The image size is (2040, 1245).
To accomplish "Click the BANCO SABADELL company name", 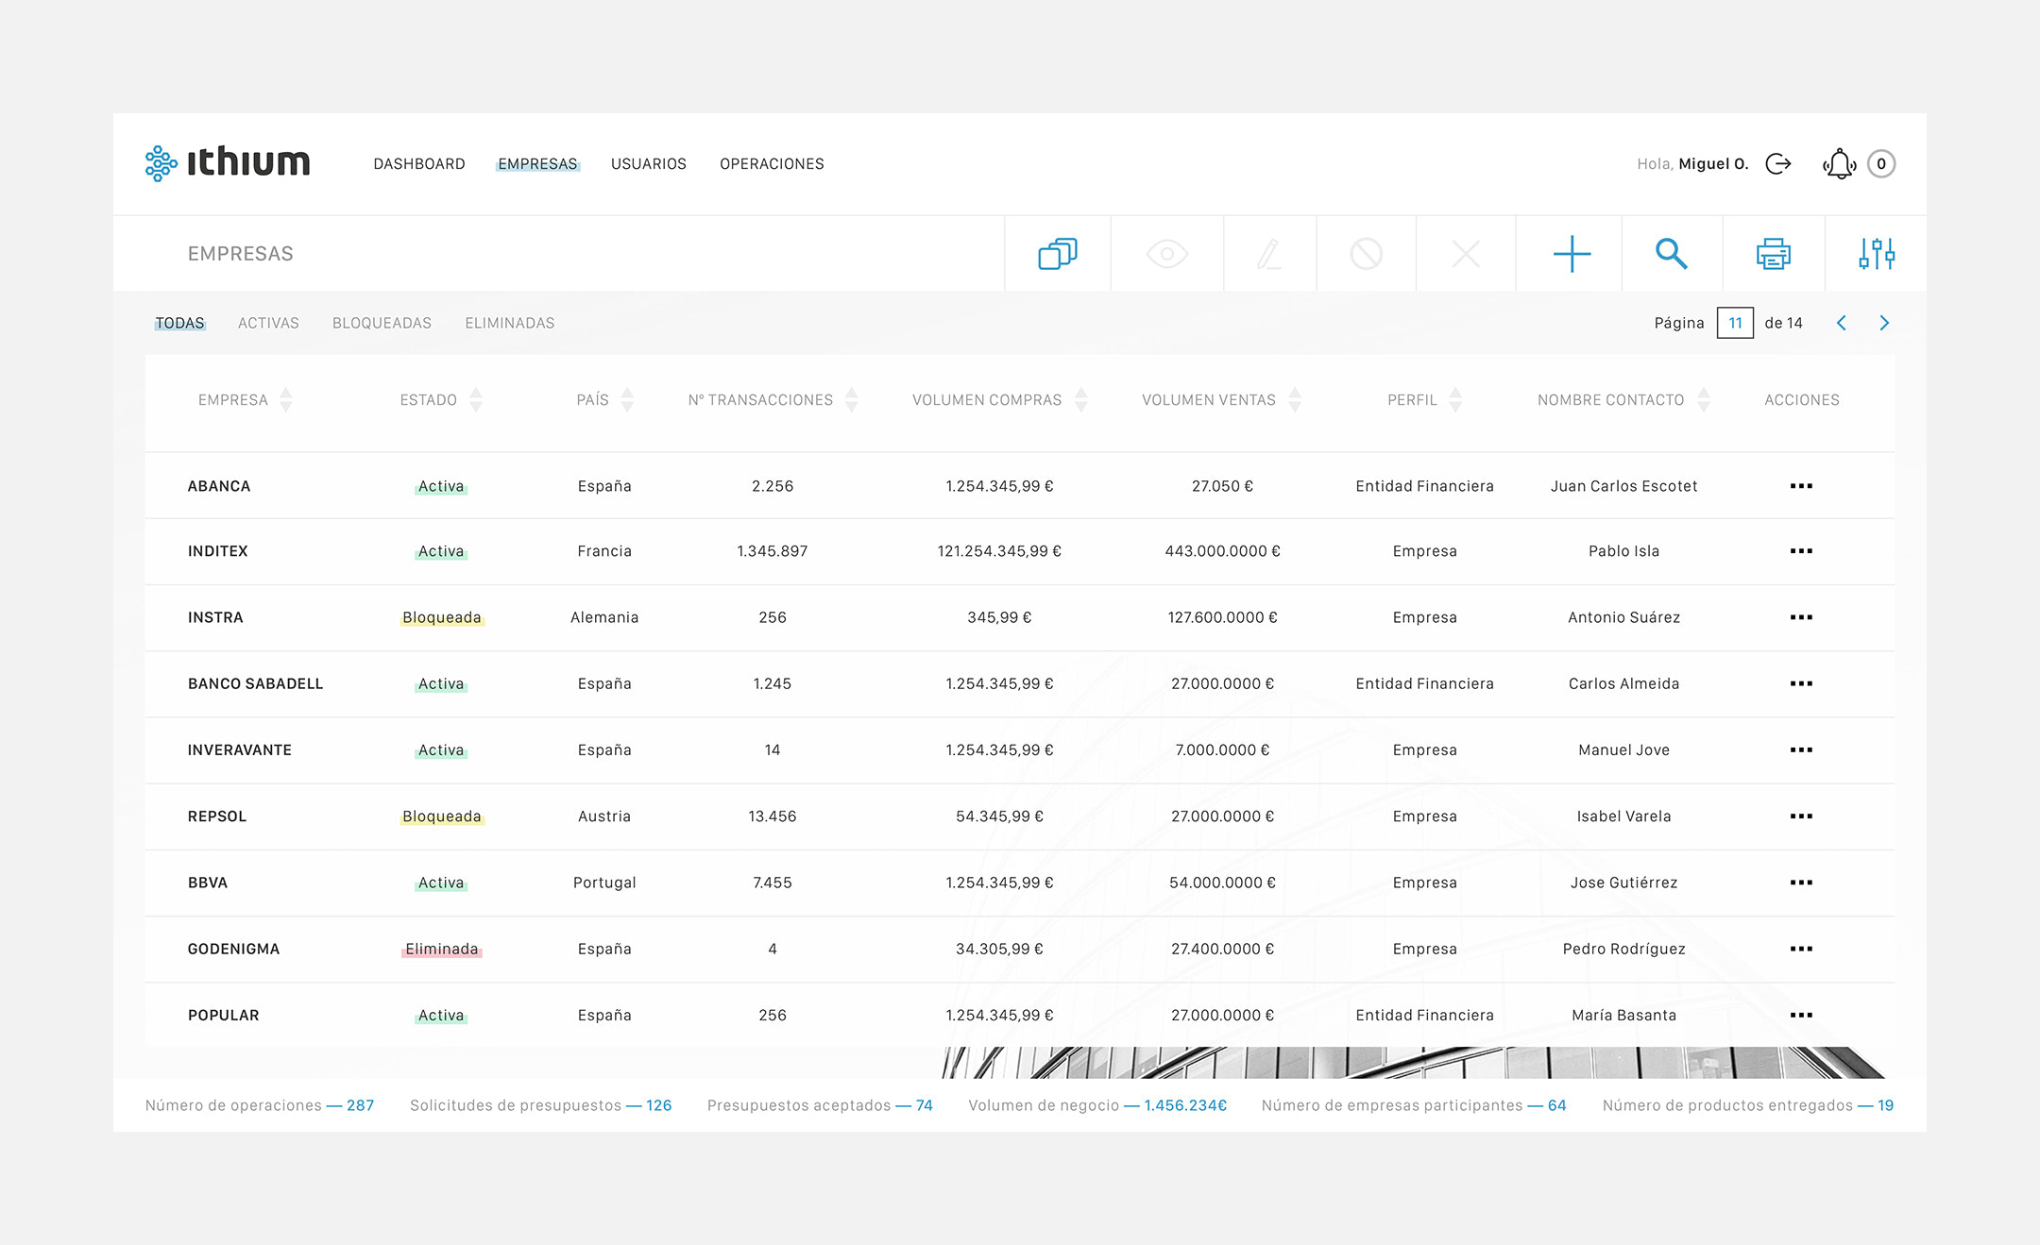I will (x=255, y=683).
